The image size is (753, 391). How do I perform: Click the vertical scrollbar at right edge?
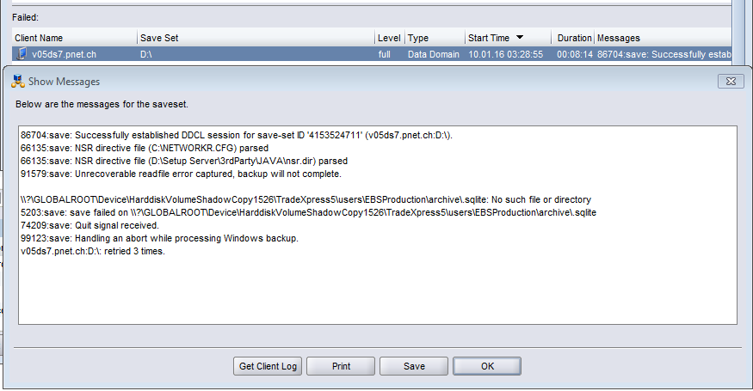click(x=738, y=31)
